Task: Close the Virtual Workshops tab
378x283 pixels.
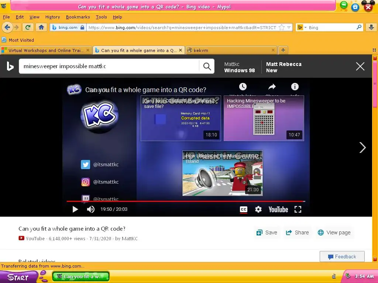Action: 88,50
